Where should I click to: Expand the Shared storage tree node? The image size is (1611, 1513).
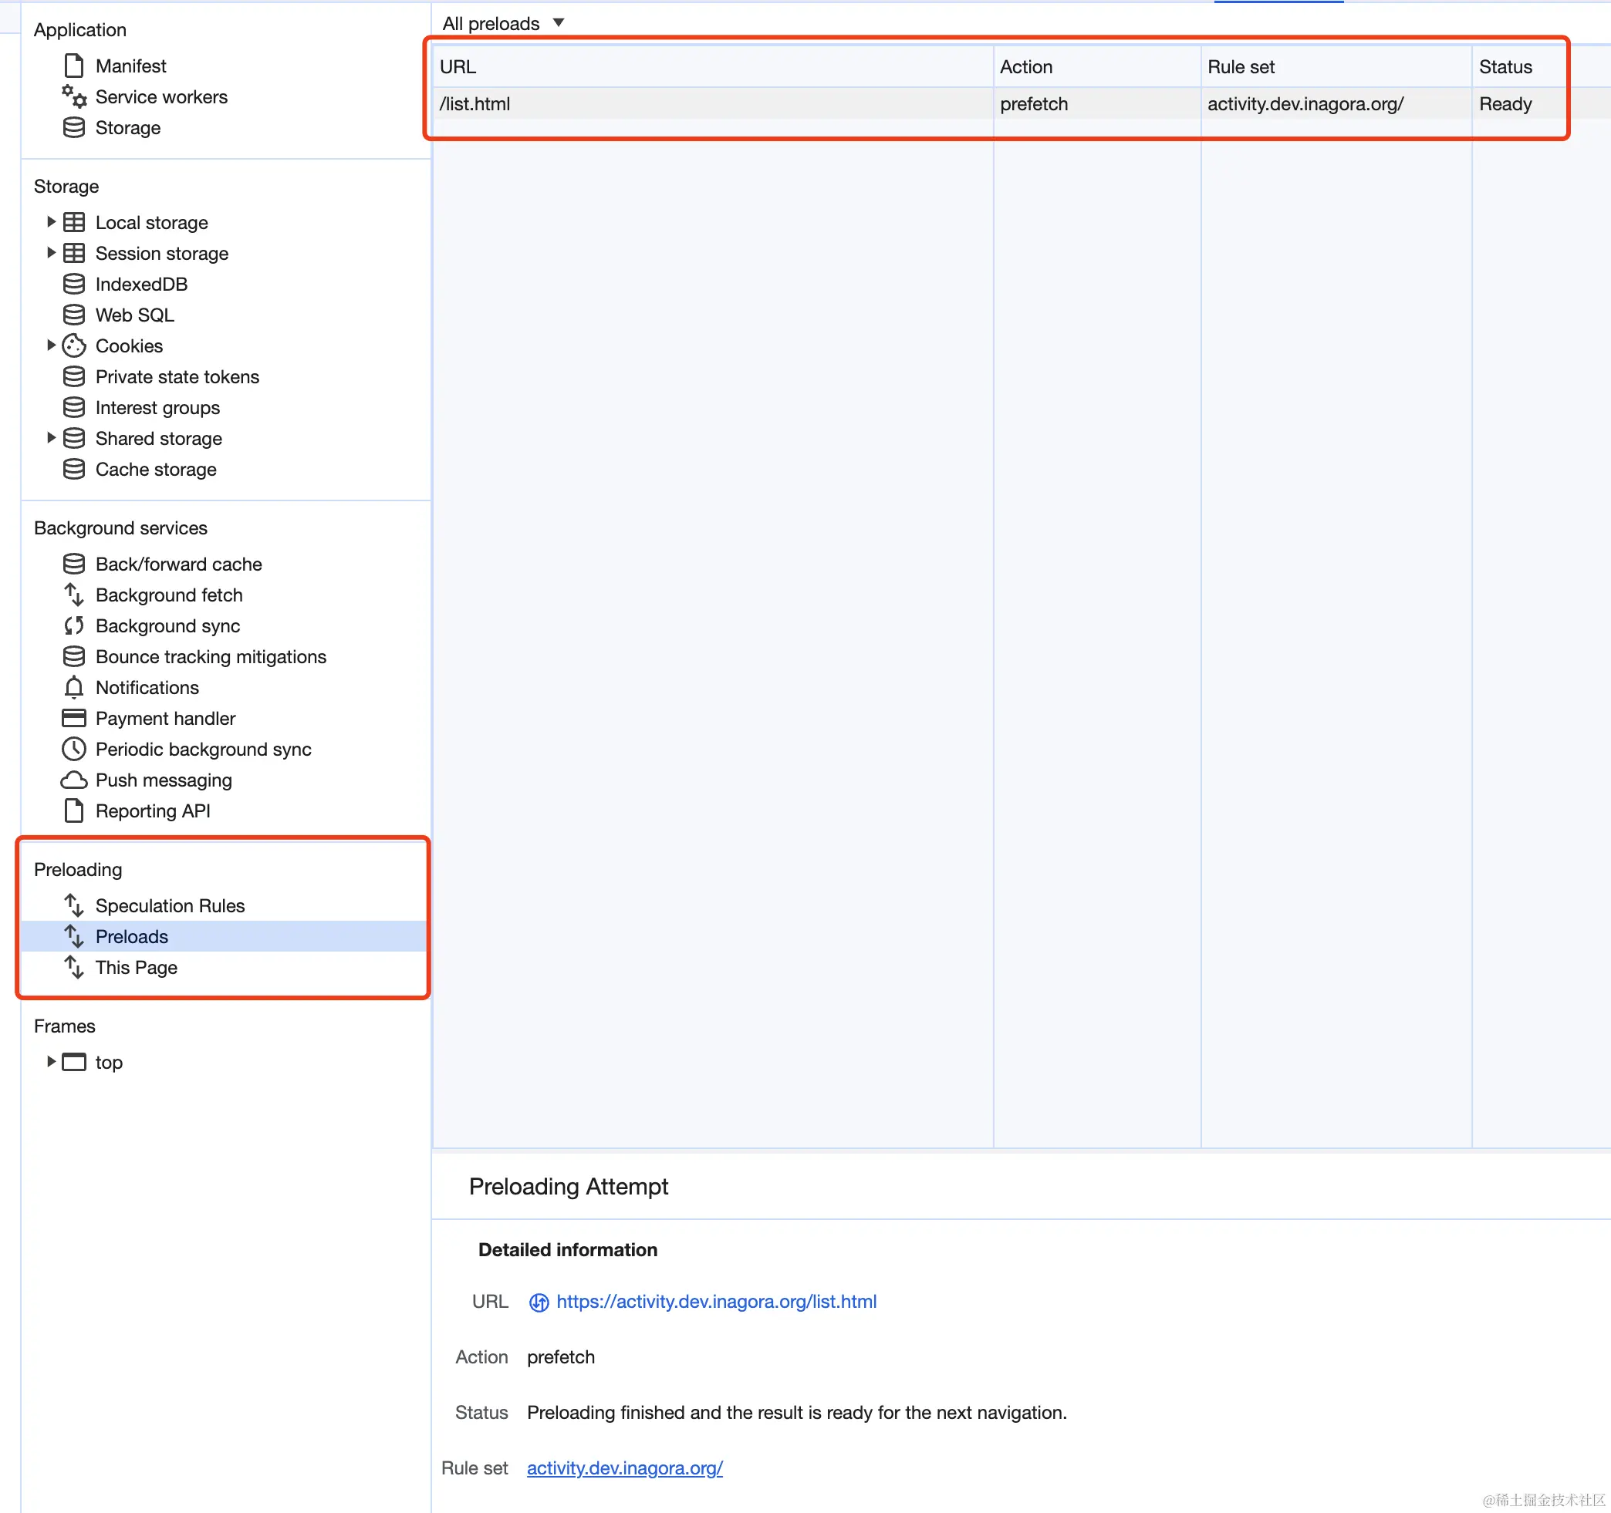tap(51, 438)
